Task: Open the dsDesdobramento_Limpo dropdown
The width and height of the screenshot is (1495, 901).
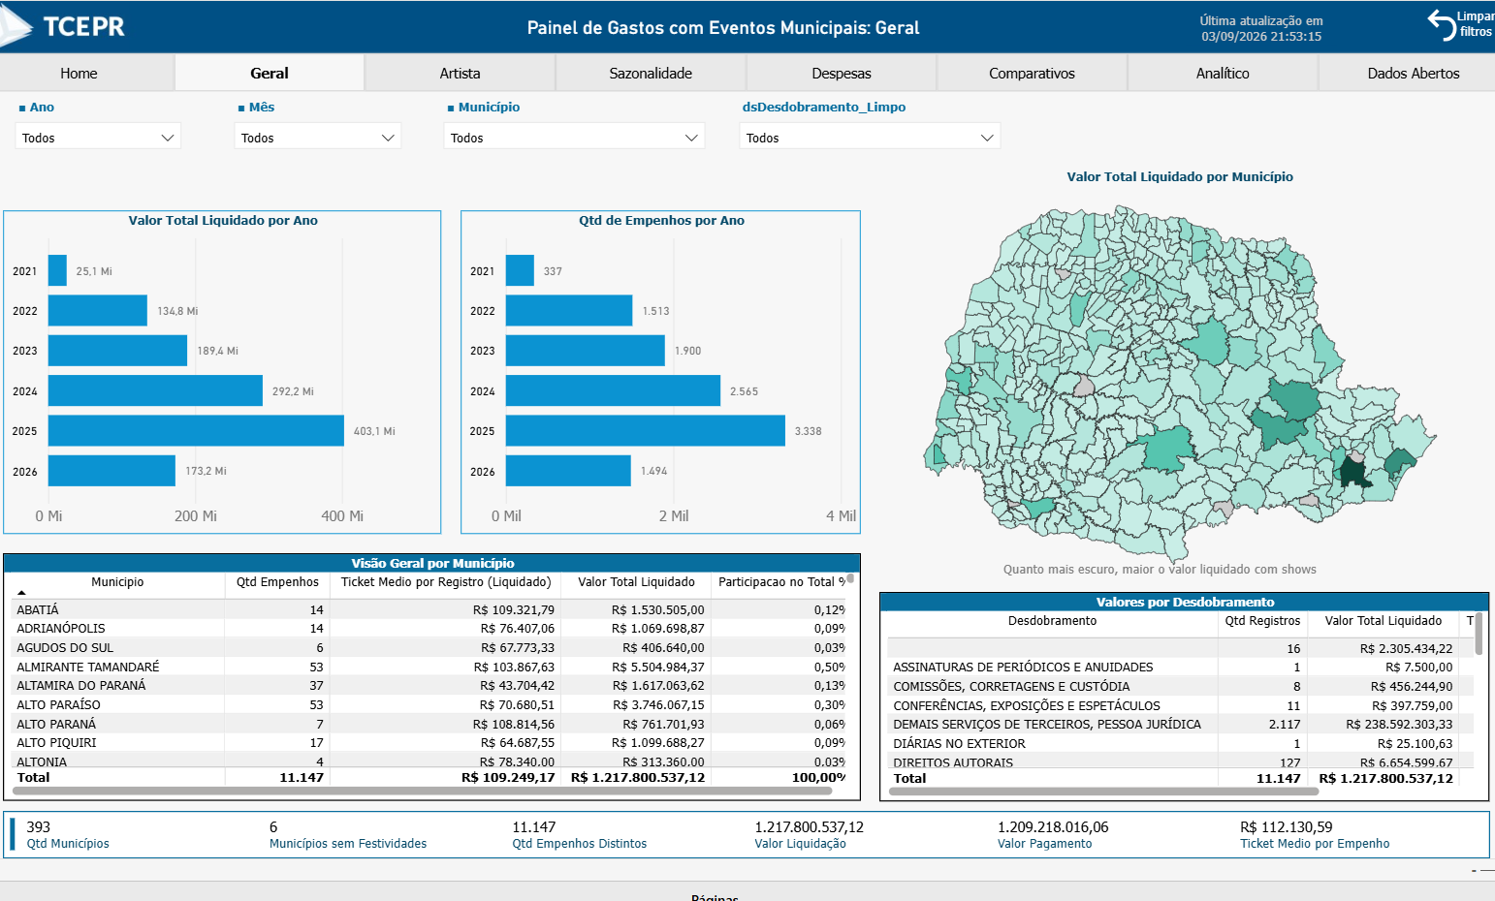Action: coord(870,138)
